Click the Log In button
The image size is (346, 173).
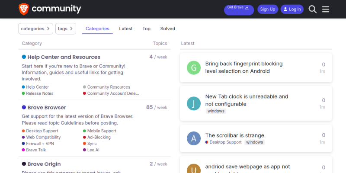pyautogui.click(x=292, y=9)
